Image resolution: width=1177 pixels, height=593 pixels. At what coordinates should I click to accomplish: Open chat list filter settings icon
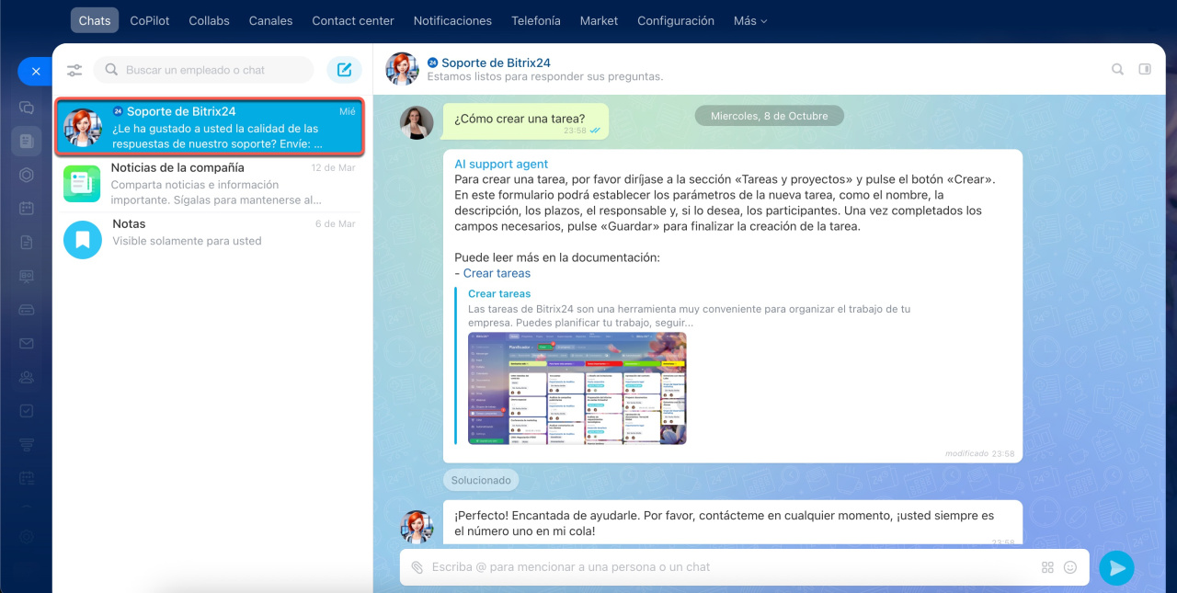tap(74, 70)
